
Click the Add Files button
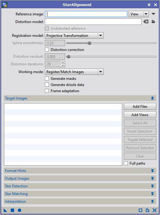pyautogui.click(x=140, y=107)
